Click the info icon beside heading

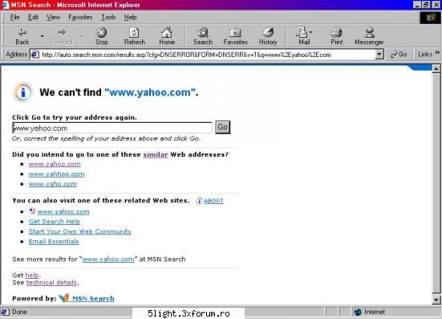(x=23, y=92)
